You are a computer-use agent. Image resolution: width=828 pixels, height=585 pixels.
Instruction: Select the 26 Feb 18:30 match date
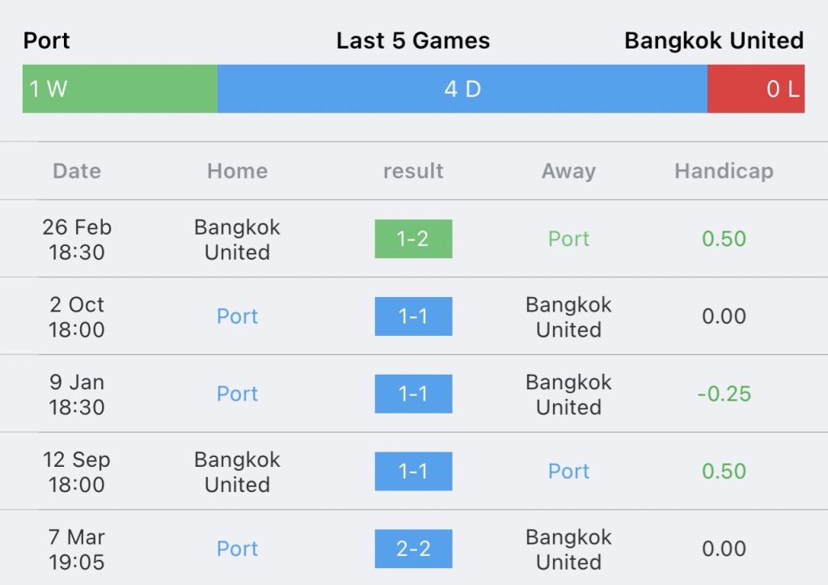pyautogui.click(x=77, y=240)
